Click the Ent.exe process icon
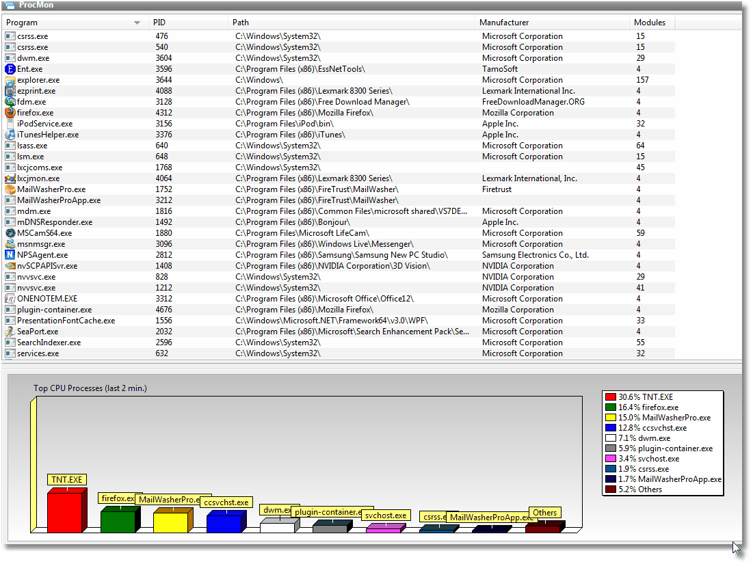This screenshot has width=753, height=564. [x=10, y=69]
